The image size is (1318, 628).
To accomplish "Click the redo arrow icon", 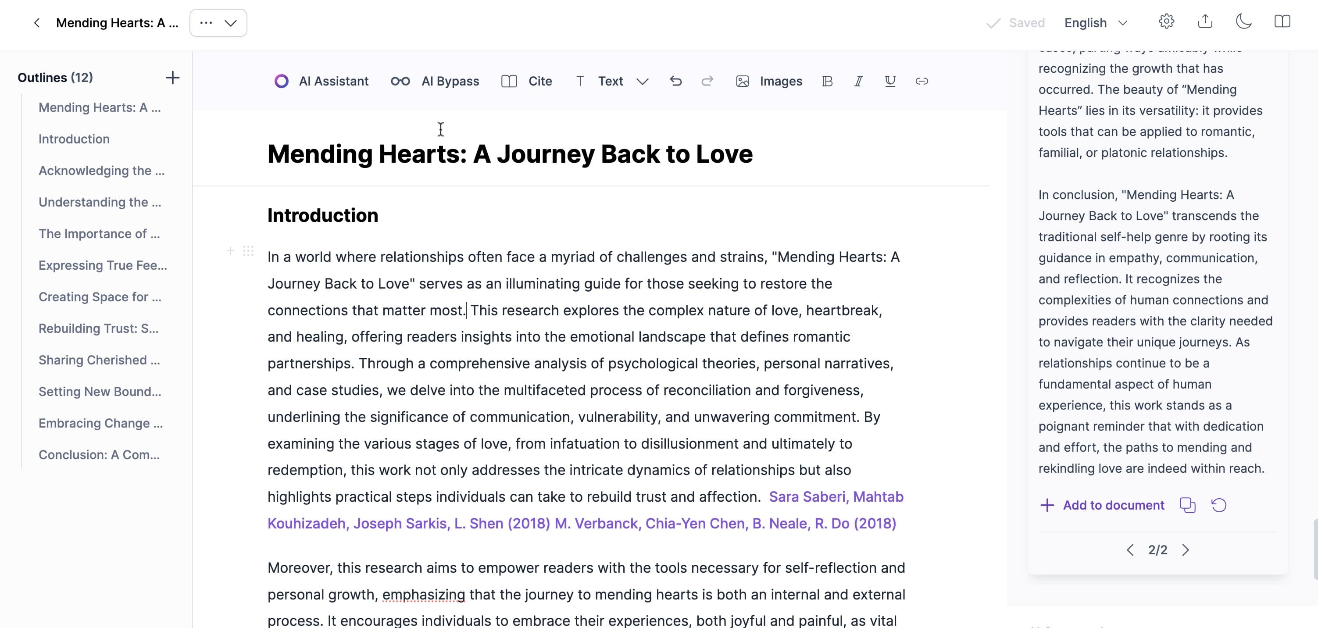I will click(x=707, y=81).
